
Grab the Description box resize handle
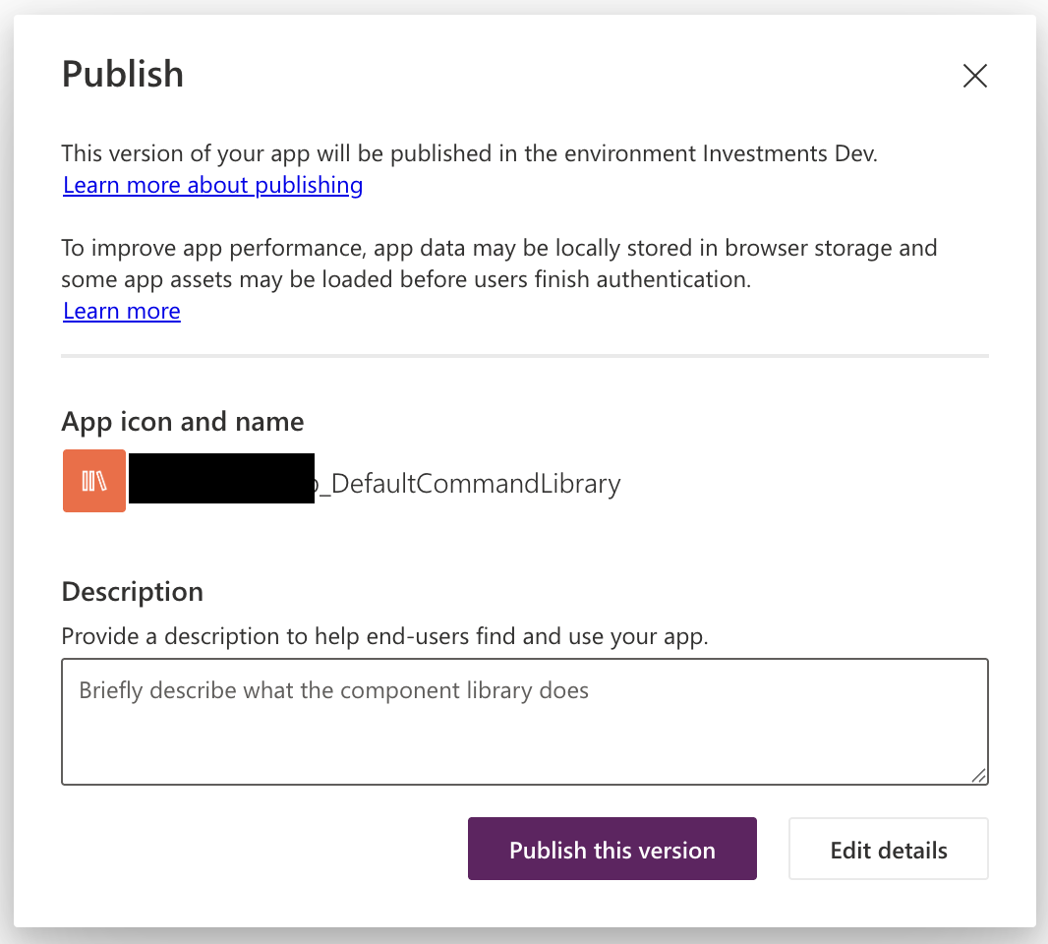(x=978, y=775)
